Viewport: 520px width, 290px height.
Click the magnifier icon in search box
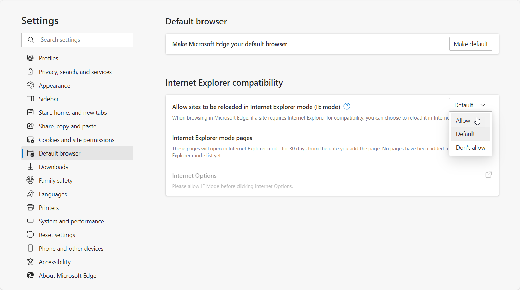point(31,40)
